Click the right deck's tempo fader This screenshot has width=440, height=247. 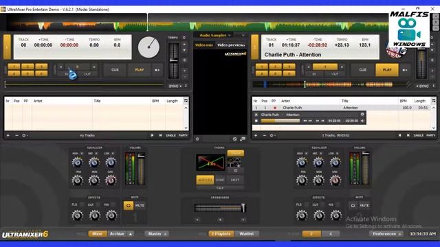tap(421, 64)
